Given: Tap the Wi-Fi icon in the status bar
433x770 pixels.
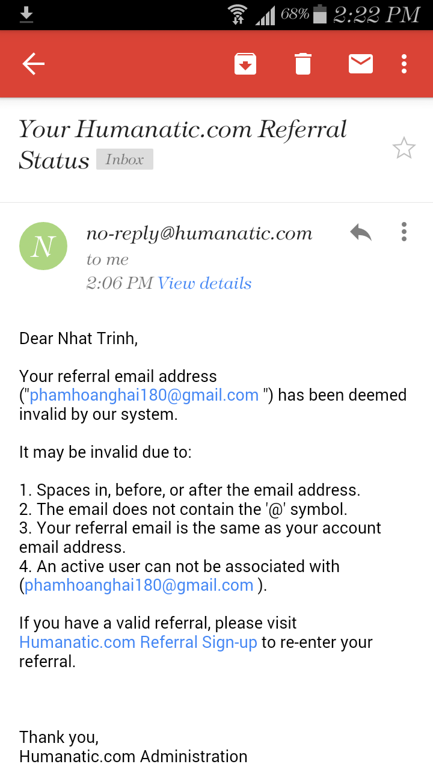Looking at the screenshot, I should [x=238, y=14].
